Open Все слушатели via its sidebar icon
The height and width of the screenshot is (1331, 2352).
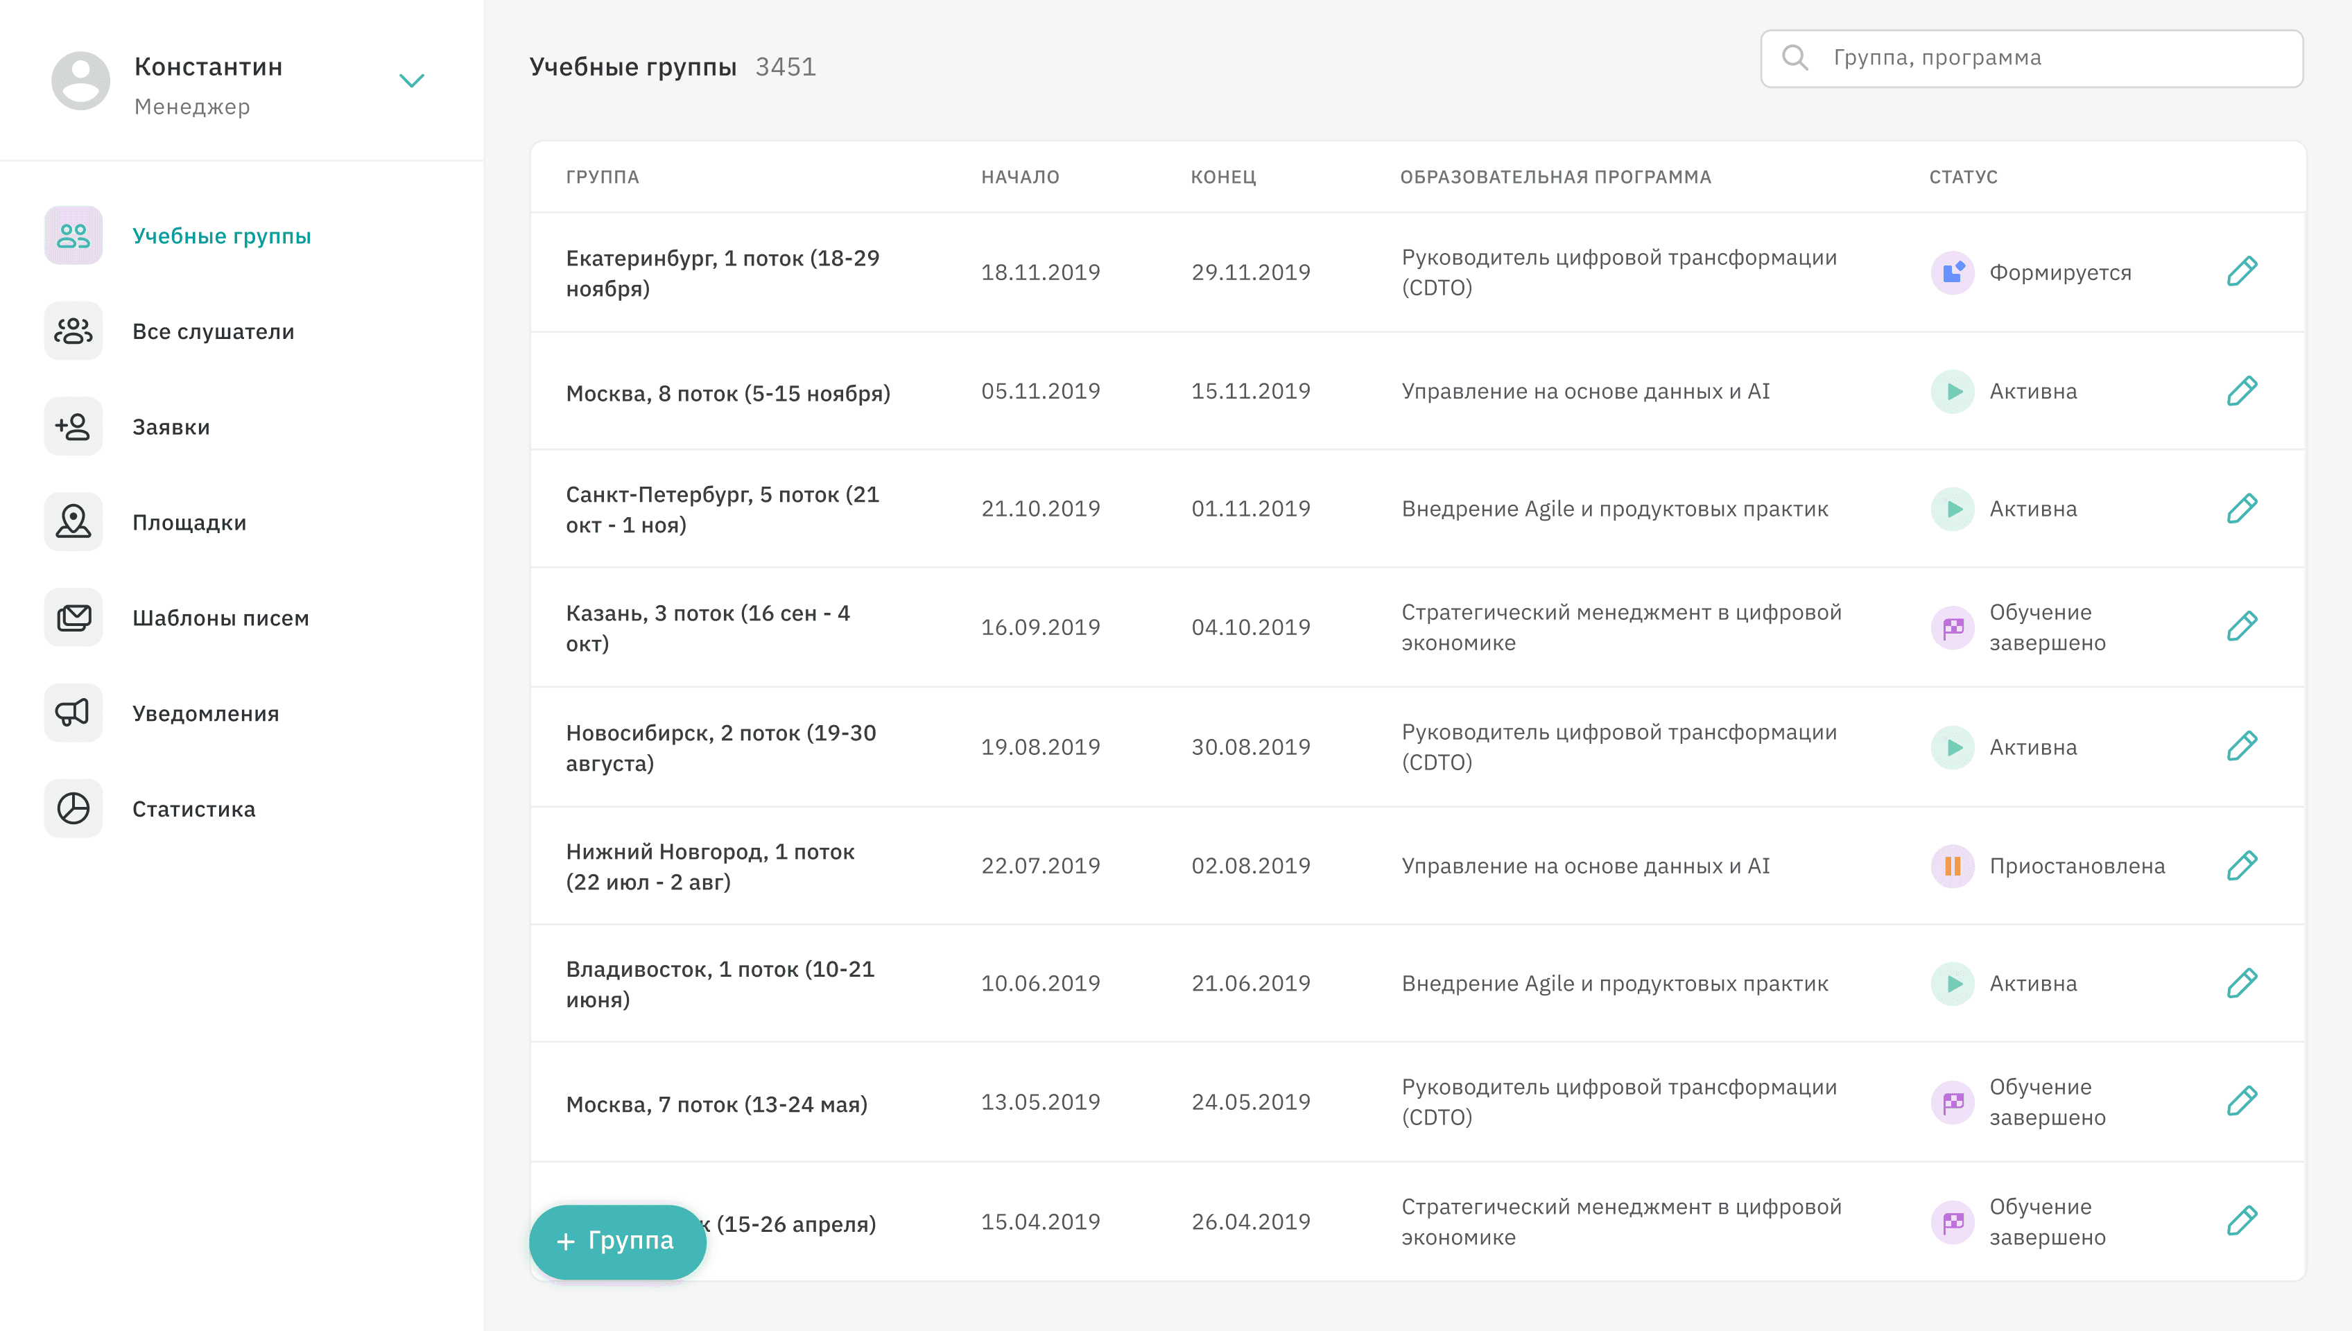click(73, 331)
